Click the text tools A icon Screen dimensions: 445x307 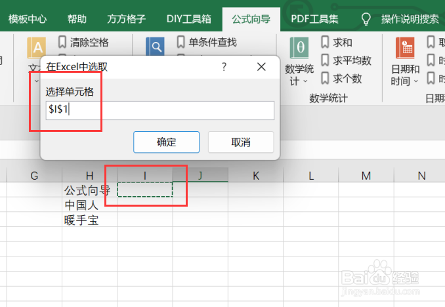tap(36, 47)
